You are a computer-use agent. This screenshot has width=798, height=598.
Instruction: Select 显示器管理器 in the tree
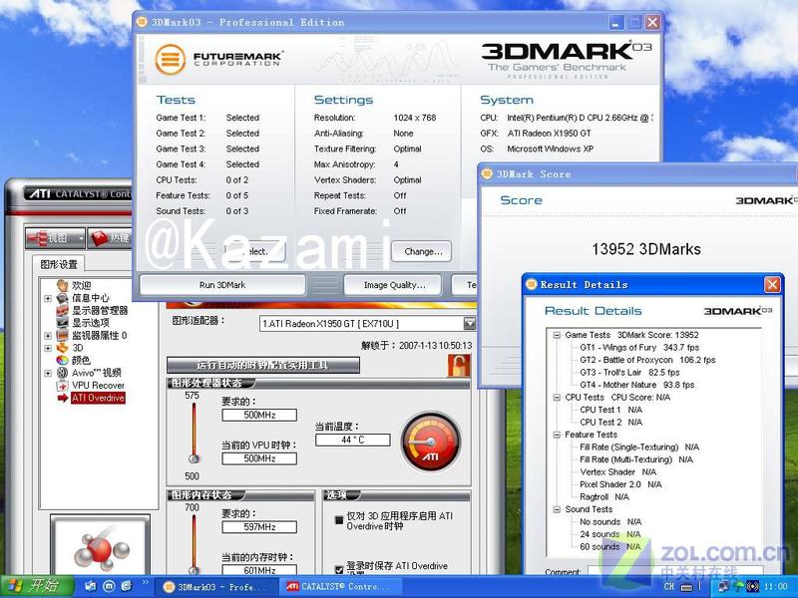click(100, 310)
